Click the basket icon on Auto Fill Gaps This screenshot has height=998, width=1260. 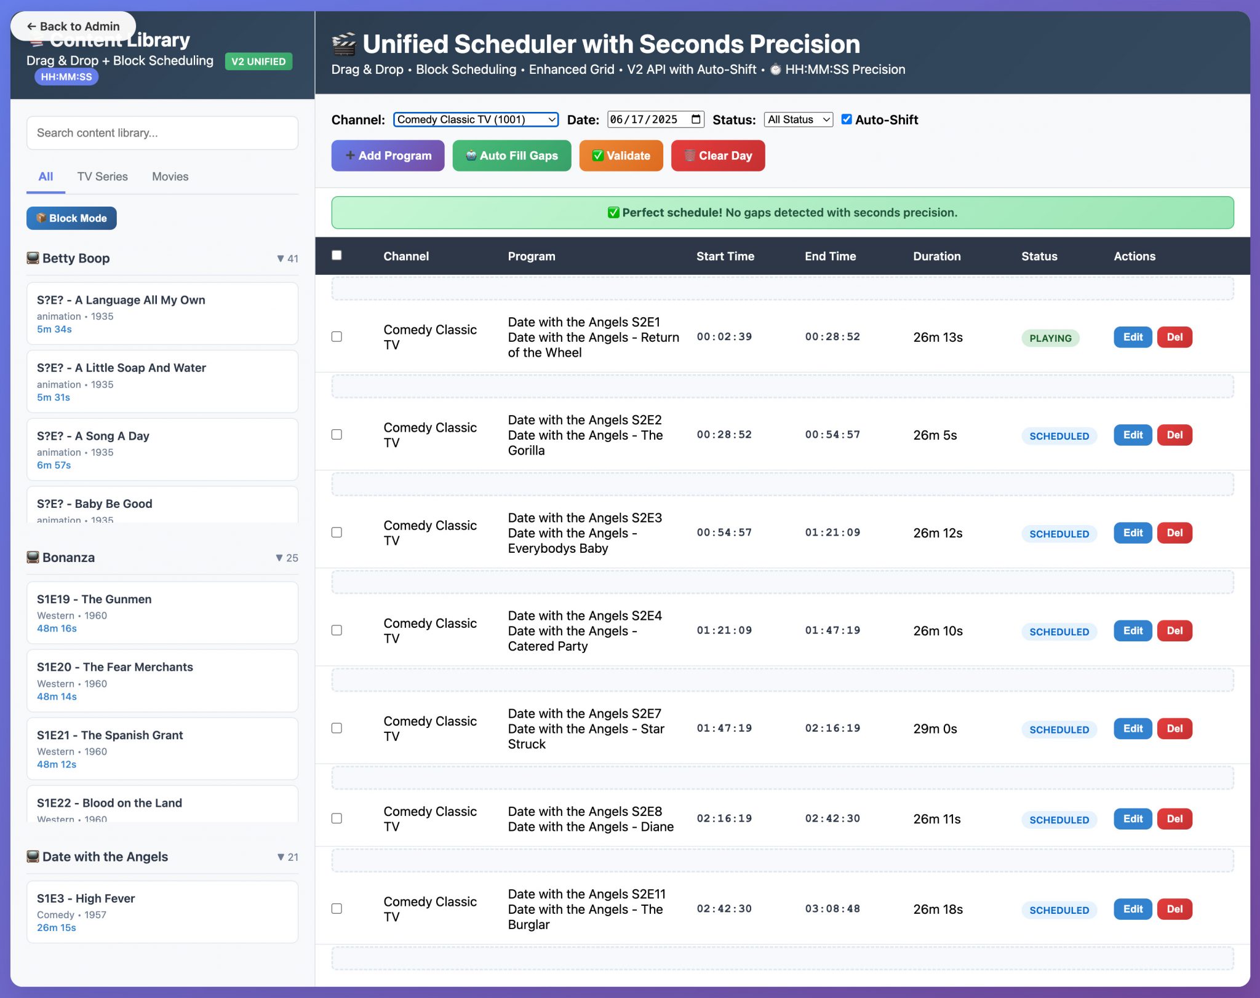tap(471, 156)
